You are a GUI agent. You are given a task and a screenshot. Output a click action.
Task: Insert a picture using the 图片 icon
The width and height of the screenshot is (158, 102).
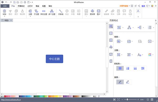pos(98,12)
